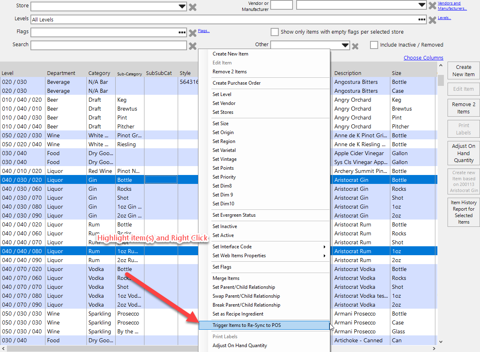
Task: Open Vendors and Manufacturers link
Action: point(452,6)
